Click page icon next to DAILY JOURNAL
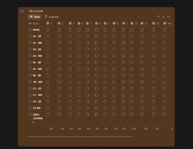Image resolution: width=193 pixels, height=149 pixels. pos(30,115)
